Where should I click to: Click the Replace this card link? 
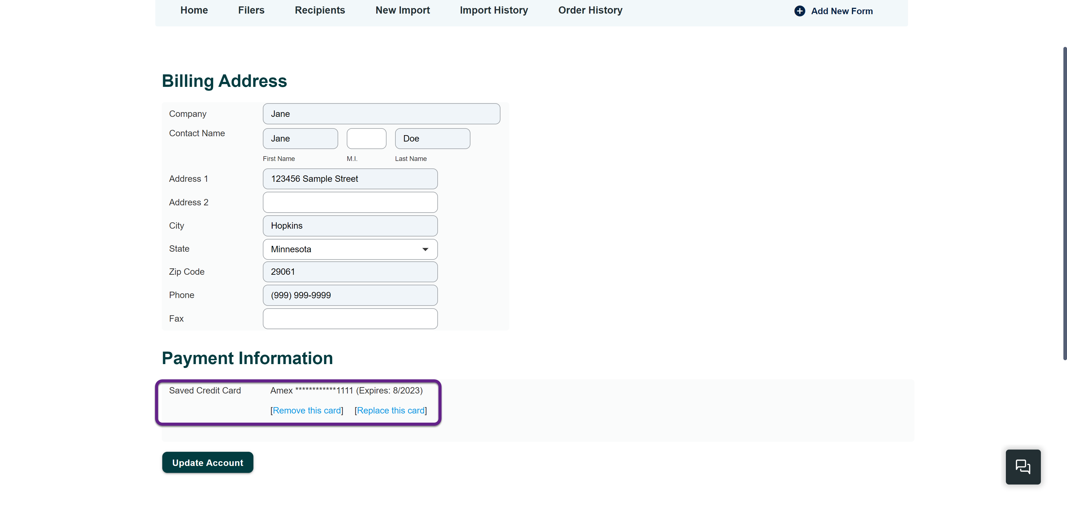(x=391, y=410)
